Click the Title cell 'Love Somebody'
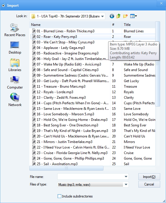The image size is (166, 203). point(136,114)
